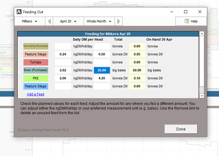Click Turnips on-hand 0.00 value

pos(137,62)
